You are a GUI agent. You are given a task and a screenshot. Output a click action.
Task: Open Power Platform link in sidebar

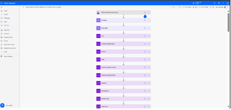tap(8, 57)
